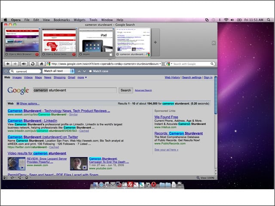The image size is (275, 206).
Task: Click the Forward arrow navigation button
Action: coord(15,64)
